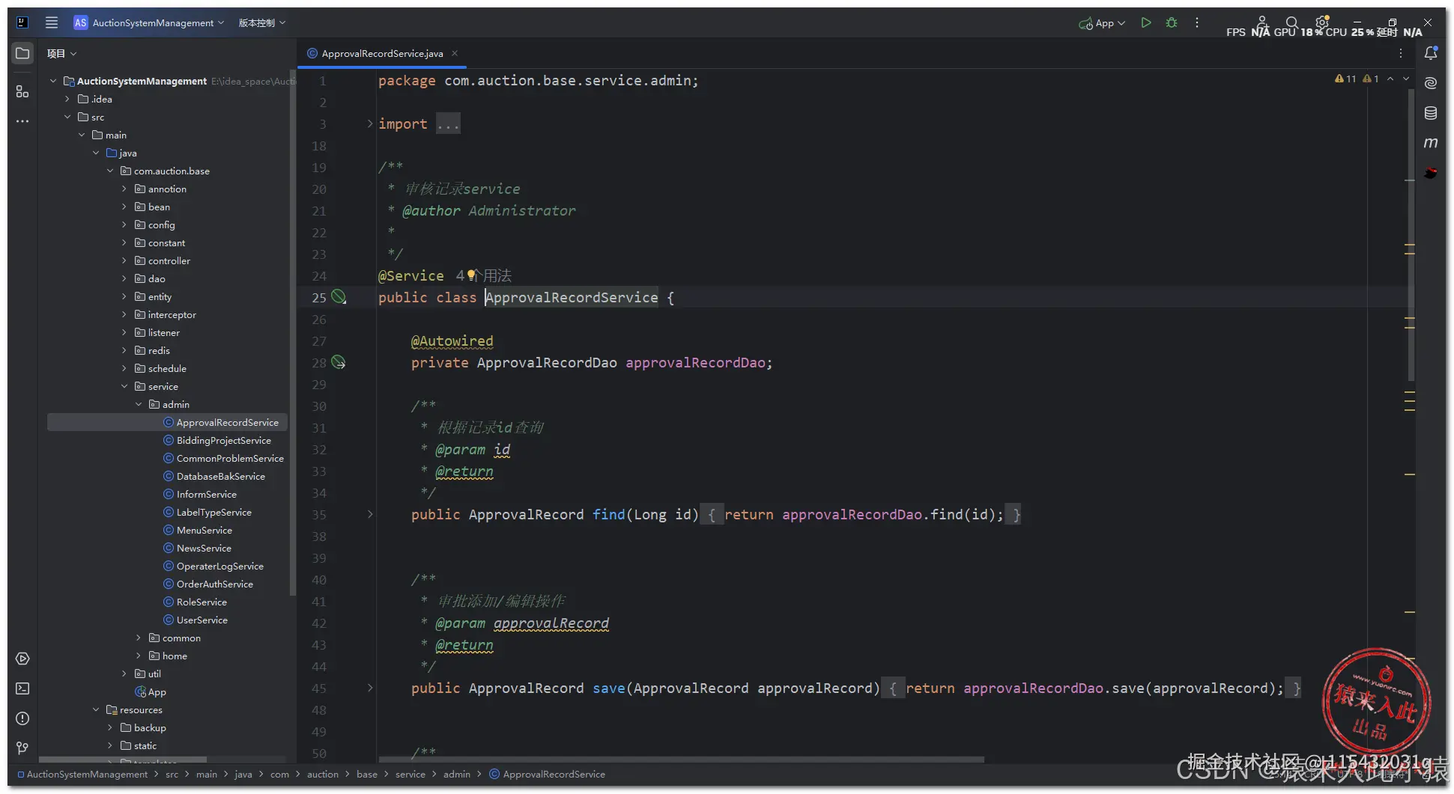Open the IntelliJ IDEA logo menu
Image resolution: width=1454 pixels, height=794 pixels.
tap(22, 22)
